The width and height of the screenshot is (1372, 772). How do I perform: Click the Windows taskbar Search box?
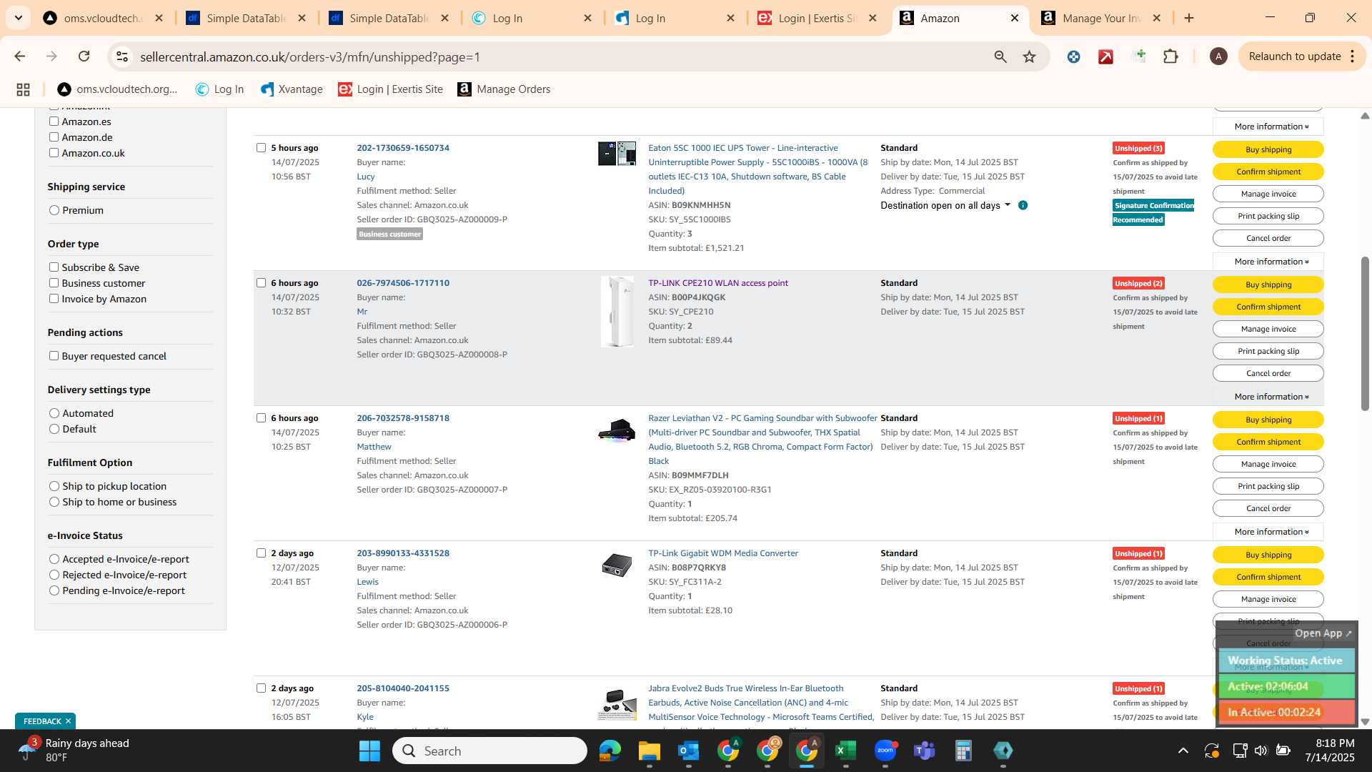coord(490,751)
